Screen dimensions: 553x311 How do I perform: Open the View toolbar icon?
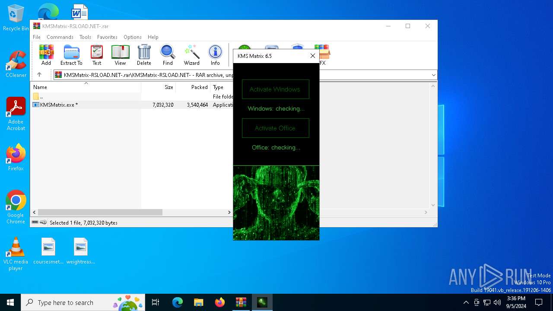120,55
